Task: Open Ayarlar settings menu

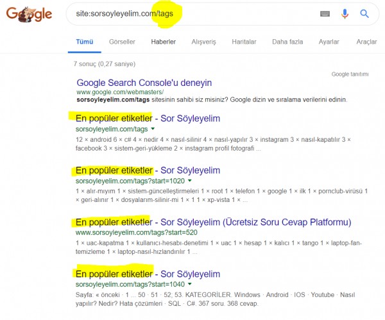Action: pyautogui.click(x=329, y=42)
